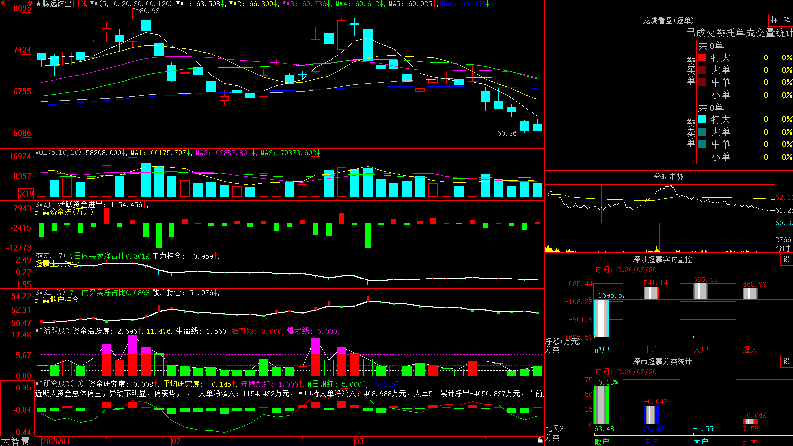The width and height of the screenshot is (793, 446).
Task: Click the -1695.57 散户 net amount value
Action: pos(610,296)
